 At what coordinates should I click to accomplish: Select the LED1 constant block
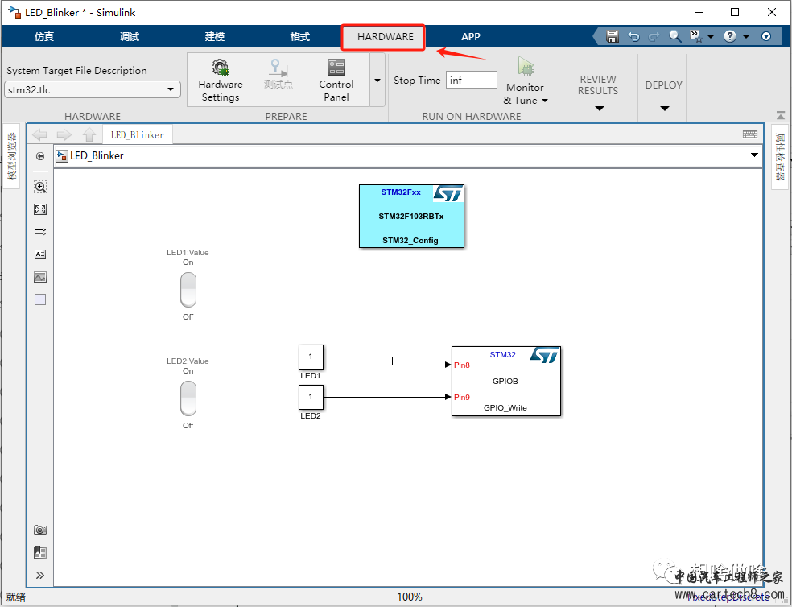pos(311,357)
